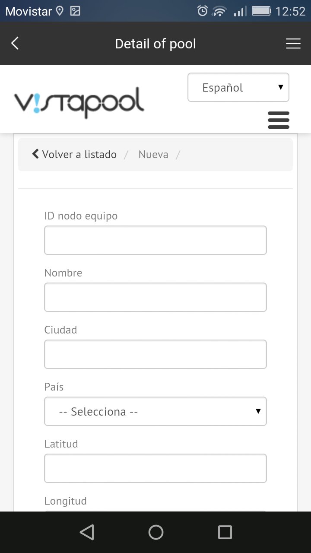Open Android recent apps square
Viewport: 311px width, 553px height.
[x=225, y=532]
